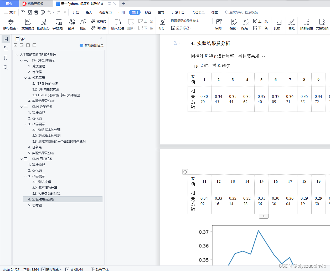Open the outline panel in sidebar

click(6, 39)
